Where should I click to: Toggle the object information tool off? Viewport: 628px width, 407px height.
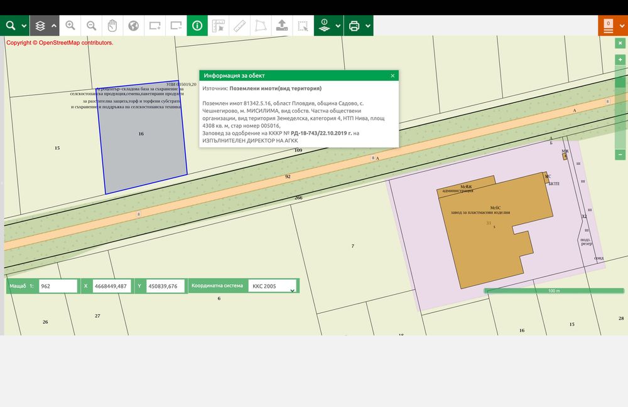point(197,26)
